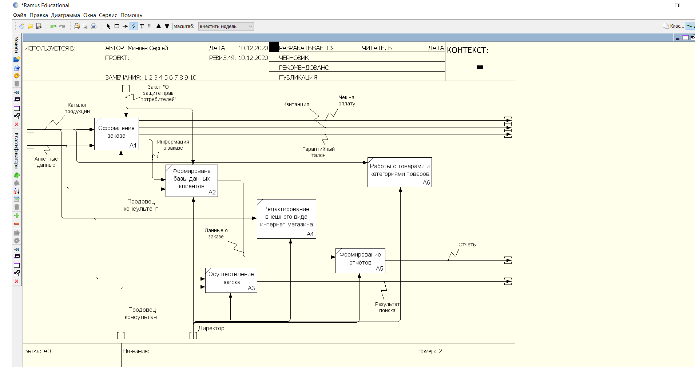Open the Файл menu

pyautogui.click(x=20, y=15)
